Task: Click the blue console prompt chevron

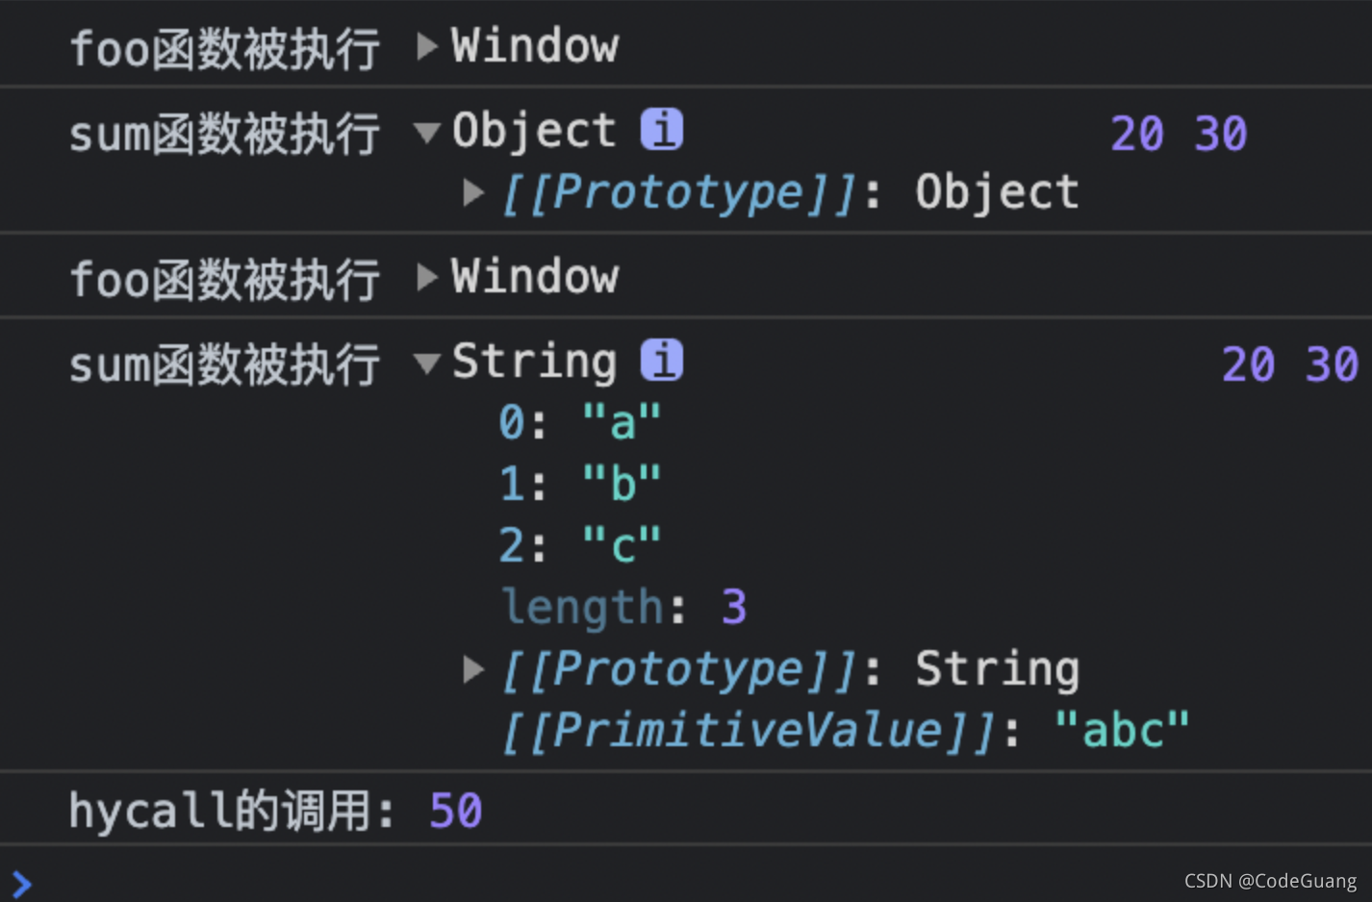Action: (x=21, y=882)
